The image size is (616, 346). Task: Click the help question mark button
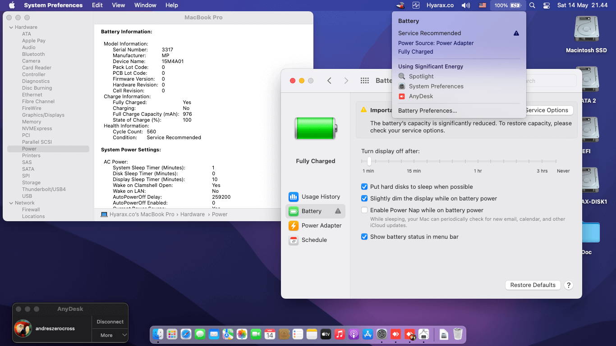pyautogui.click(x=569, y=285)
